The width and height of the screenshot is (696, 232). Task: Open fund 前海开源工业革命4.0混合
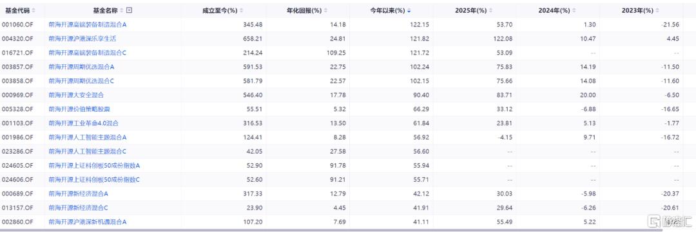click(x=83, y=123)
